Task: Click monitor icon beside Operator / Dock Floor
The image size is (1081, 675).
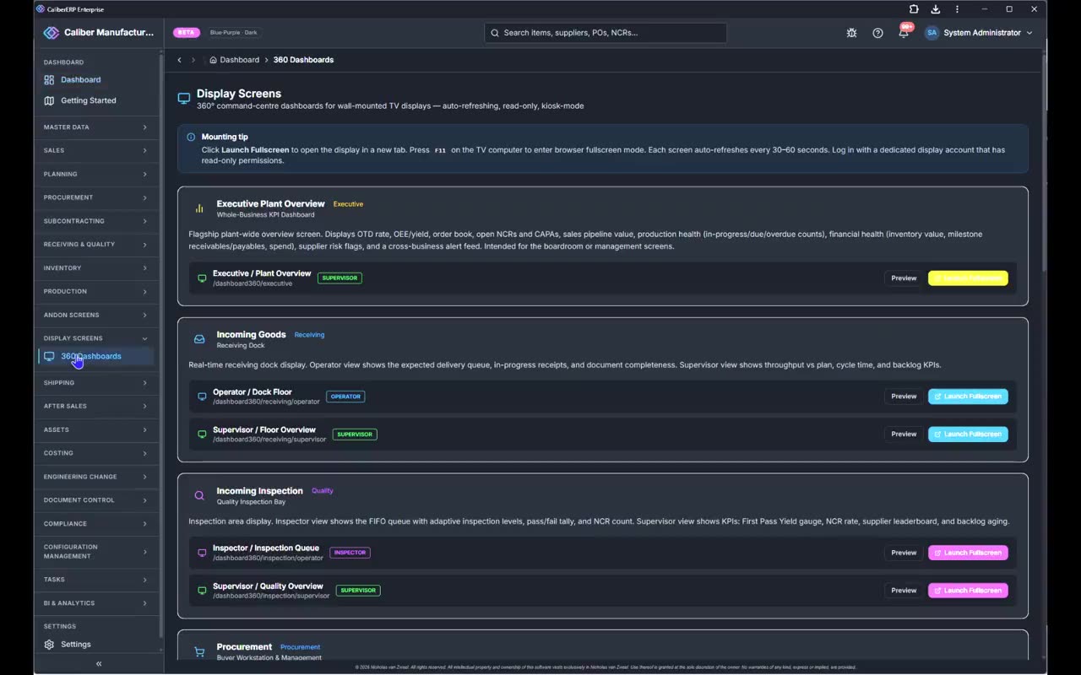Action: [x=202, y=397]
